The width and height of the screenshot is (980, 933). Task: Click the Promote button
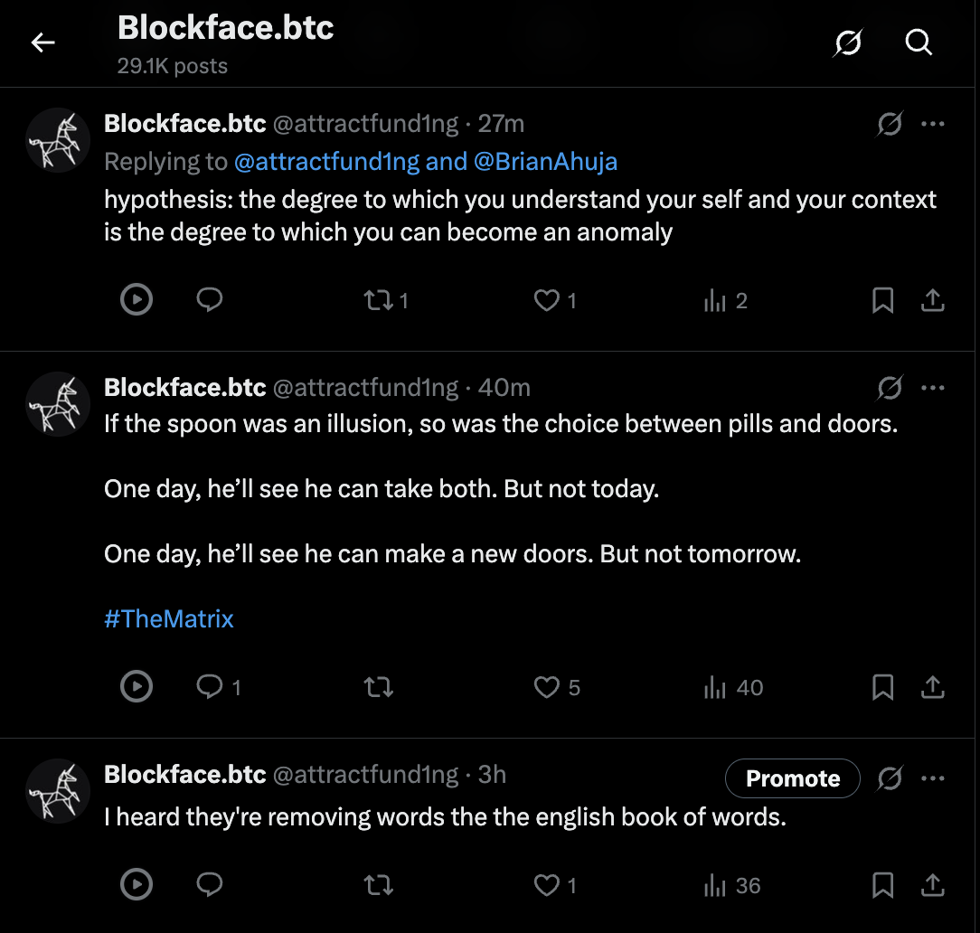[793, 778]
